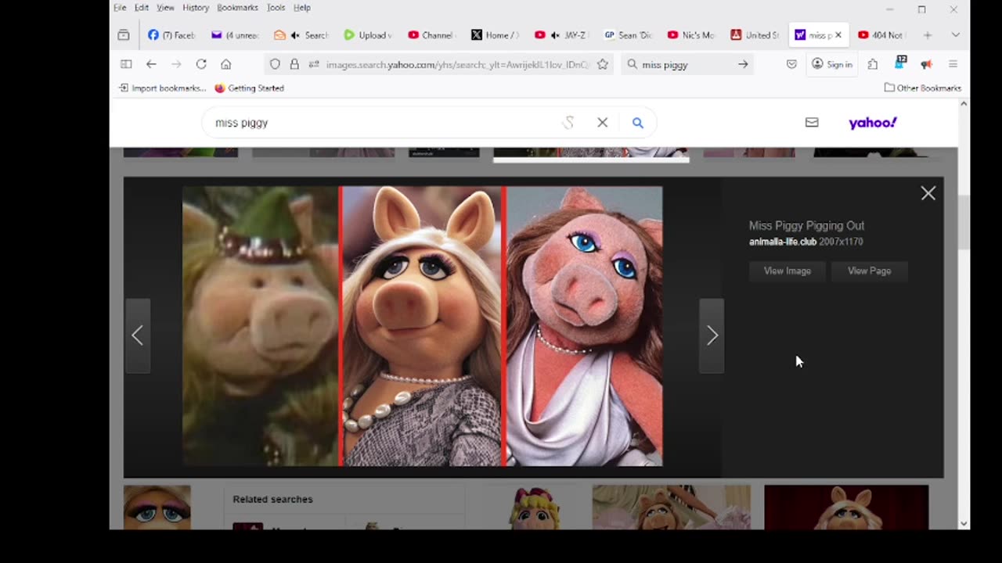Open site permissions icon in the address bar
This screenshot has height=563, width=1002.
coord(314,64)
